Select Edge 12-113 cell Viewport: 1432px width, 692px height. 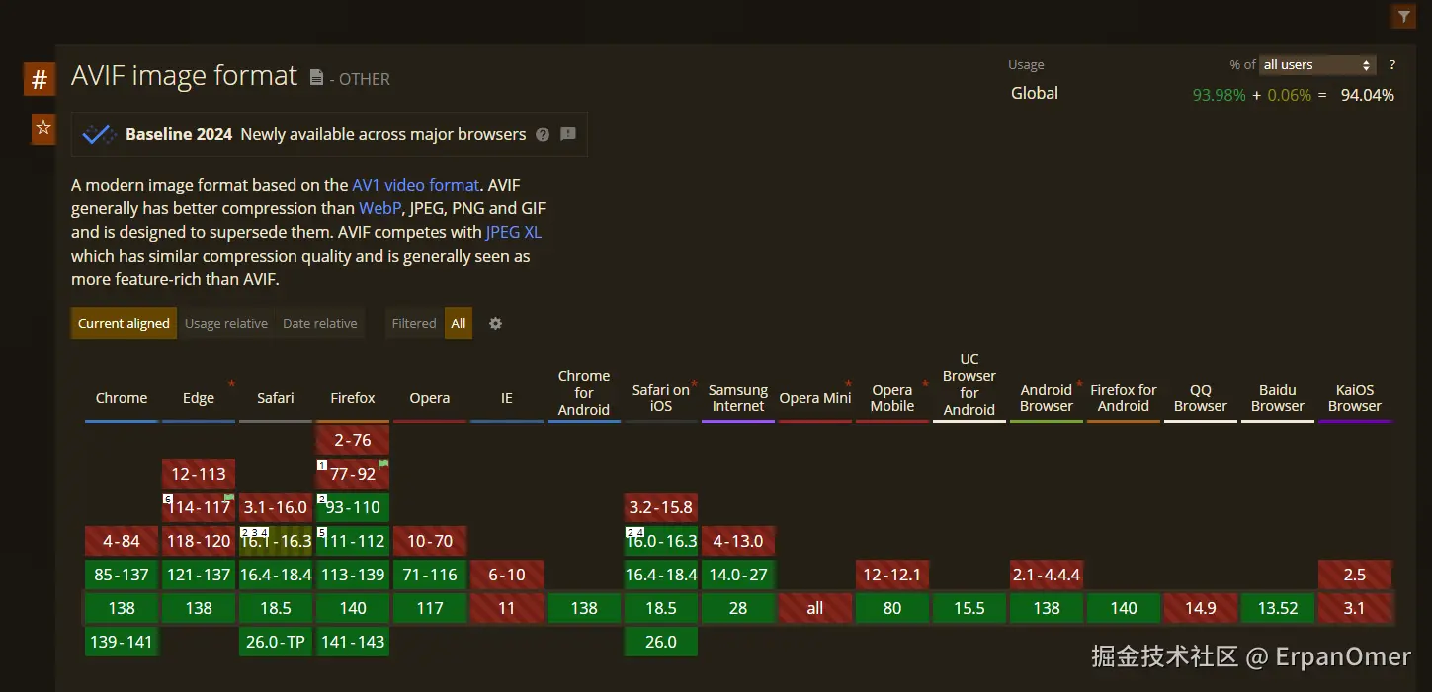pyautogui.click(x=199, y=474)
